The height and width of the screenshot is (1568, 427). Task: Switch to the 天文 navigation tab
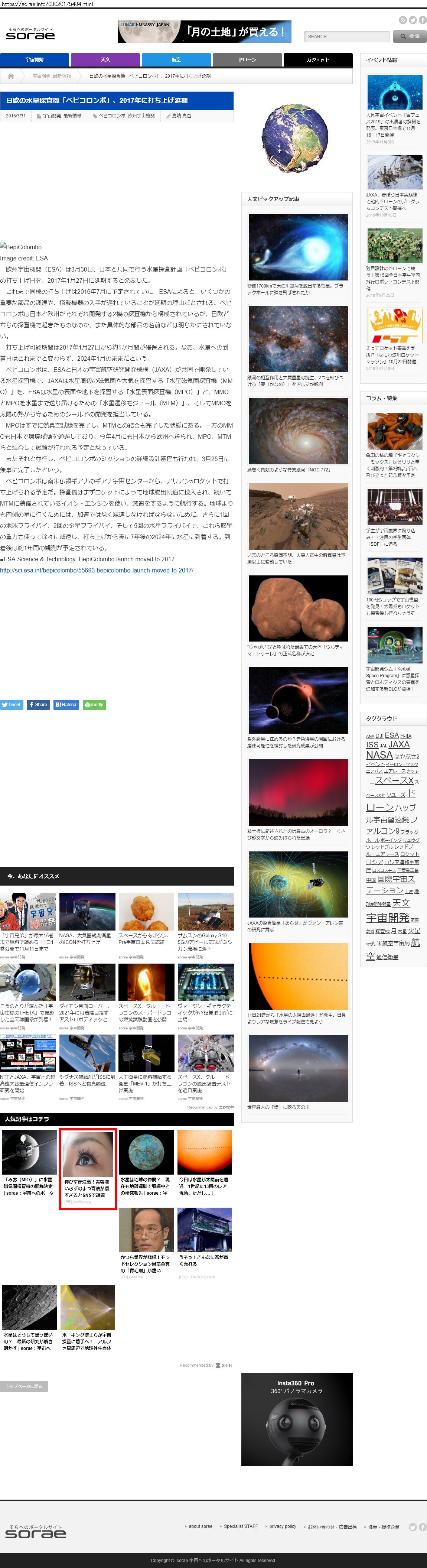pos(105,60)
